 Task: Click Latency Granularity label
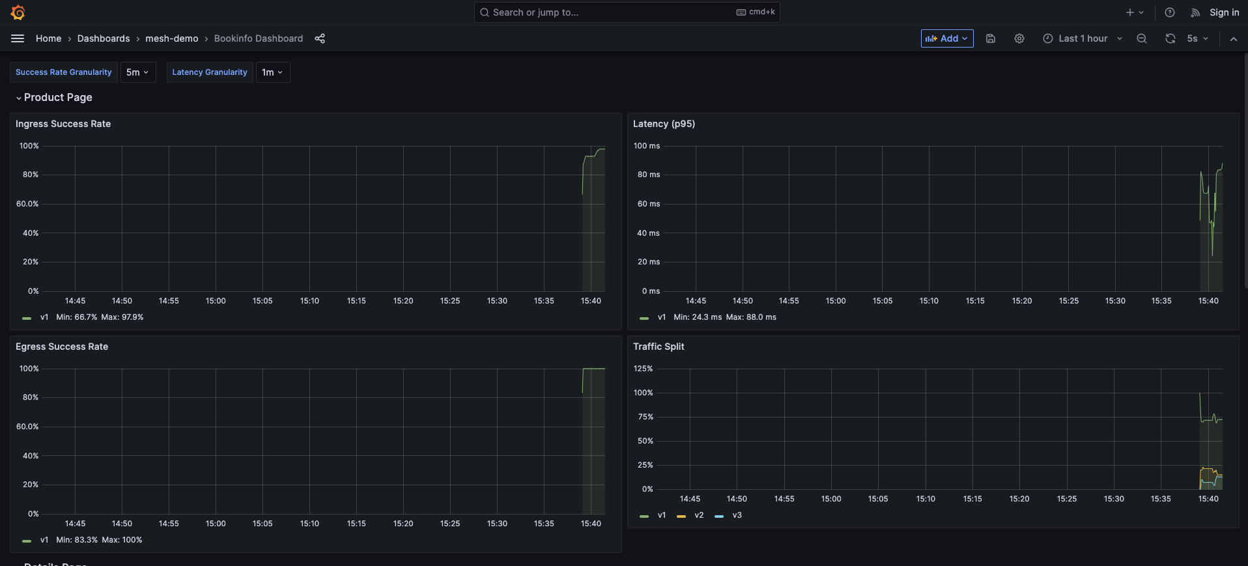210,72
